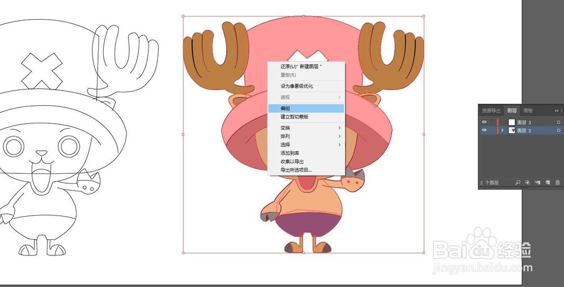Click create new sublayer icon
This screenshot has height=287, width=564.
[x=537, y=182]
